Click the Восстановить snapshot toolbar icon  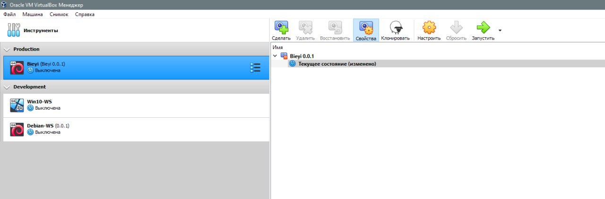tap(335, 27)
